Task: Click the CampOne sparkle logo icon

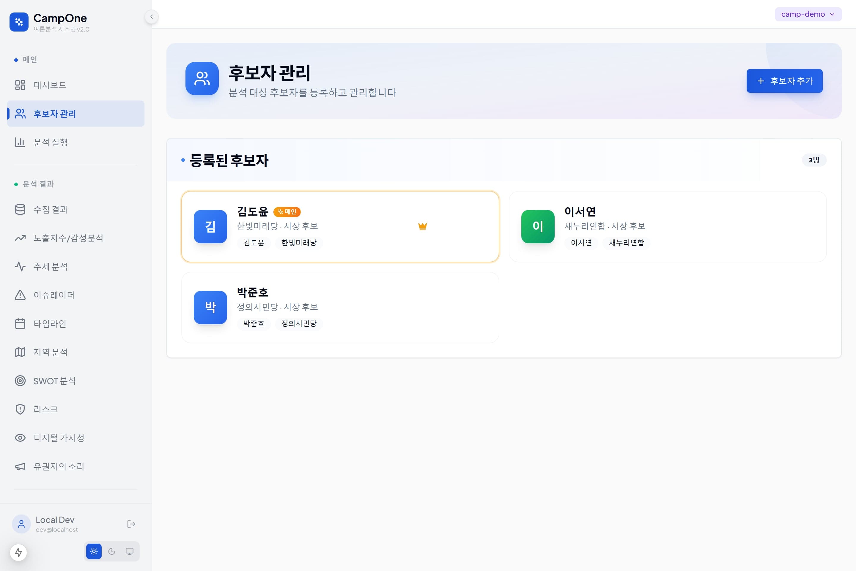Action: [x=19, y=22]
